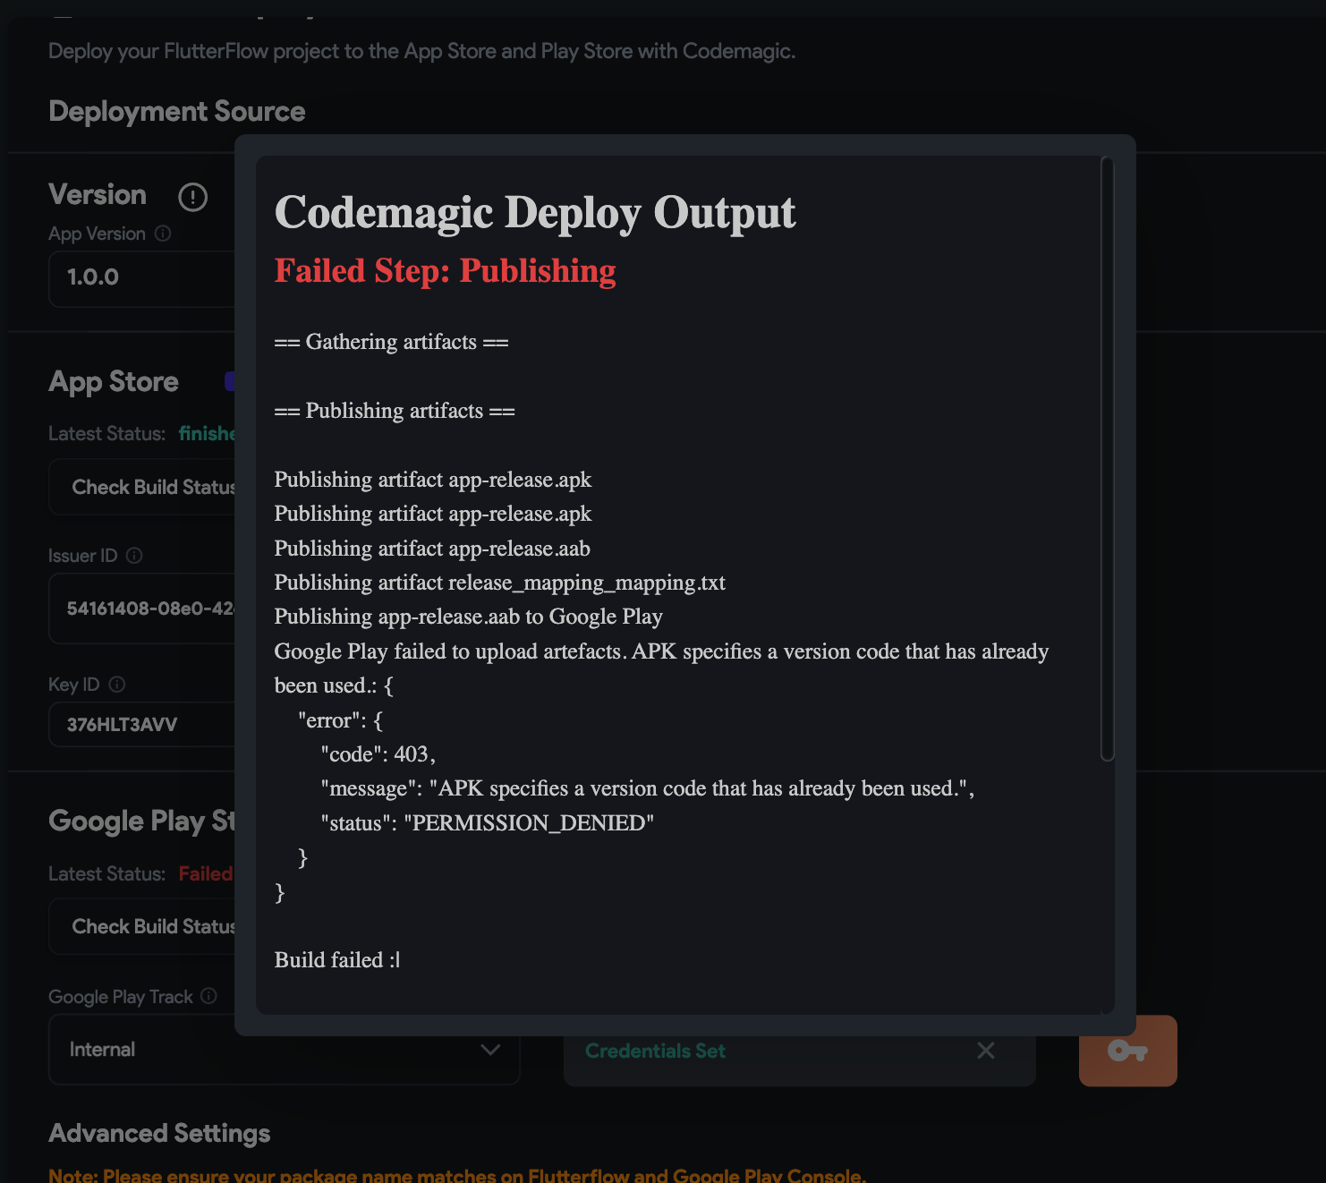Open the App Version info tooltip icon
Screen dimensions: 1326x1183
163,234
